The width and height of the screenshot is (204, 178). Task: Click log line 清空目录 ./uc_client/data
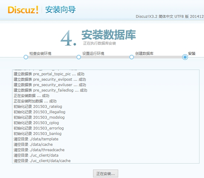pyautogui.click(x=36, y=155)
